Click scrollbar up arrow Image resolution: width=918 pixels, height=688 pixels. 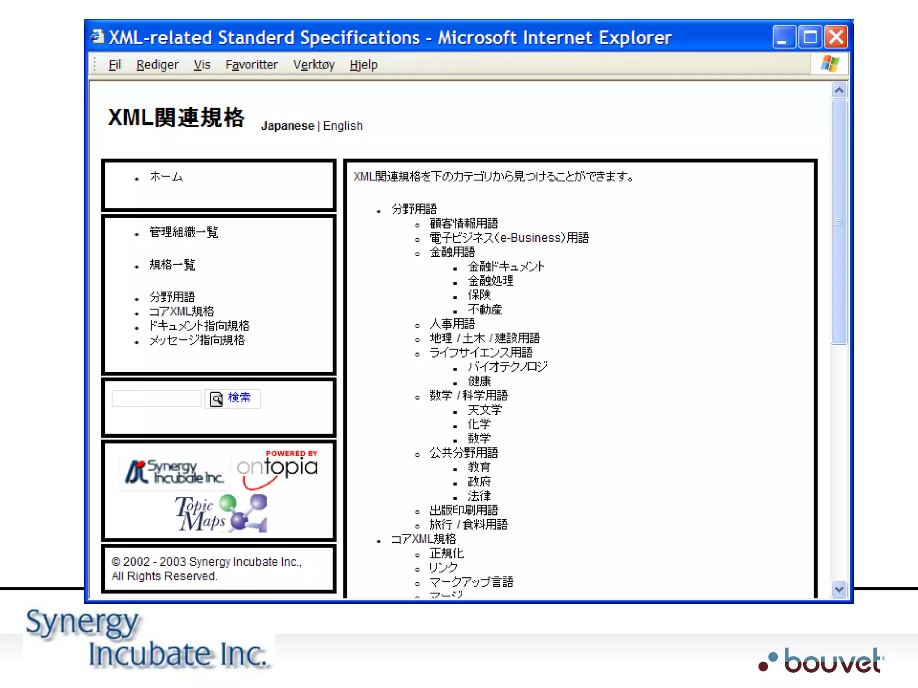coord(839,90)
